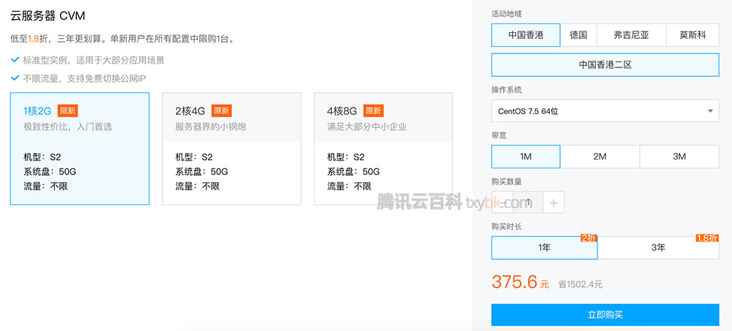Set bandwidth to 3M
The height and width of the screenshot is (331, 732).
[x=680, y=157]
